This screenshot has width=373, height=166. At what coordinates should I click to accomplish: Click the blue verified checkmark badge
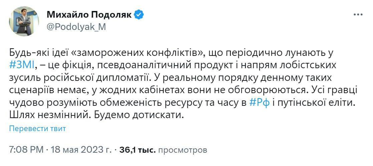point(139,15)
